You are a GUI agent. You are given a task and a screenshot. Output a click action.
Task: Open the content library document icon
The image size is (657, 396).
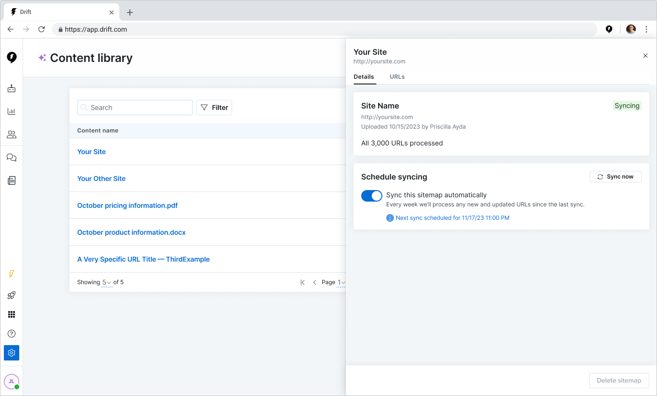click(x=12, y=180)
